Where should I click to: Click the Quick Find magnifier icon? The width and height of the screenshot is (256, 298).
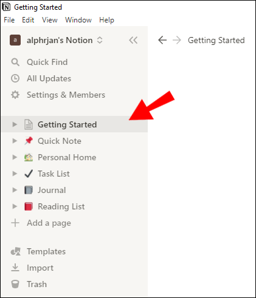15,62
